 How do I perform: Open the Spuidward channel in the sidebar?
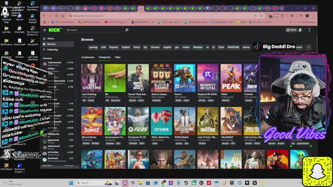tap(58, 159)
